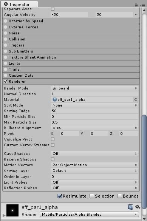Open the Motion Vectors dropdown
147x221 pixels.
click(94, 165)
